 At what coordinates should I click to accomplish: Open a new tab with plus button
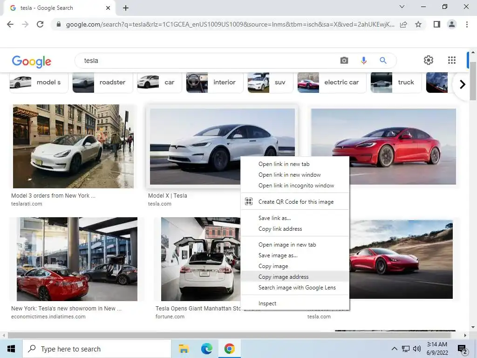coord(126,8)
